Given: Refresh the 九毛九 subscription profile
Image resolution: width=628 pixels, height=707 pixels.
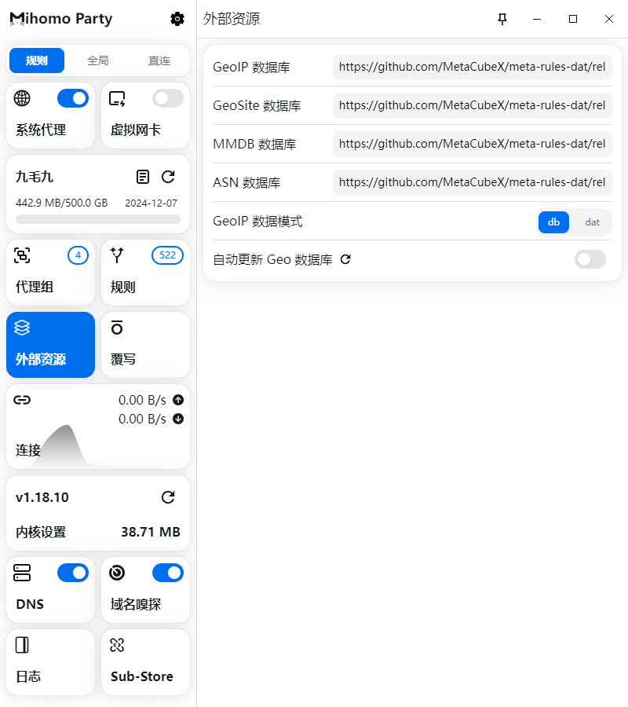Looking at the screenshot, I should (168, 177).
